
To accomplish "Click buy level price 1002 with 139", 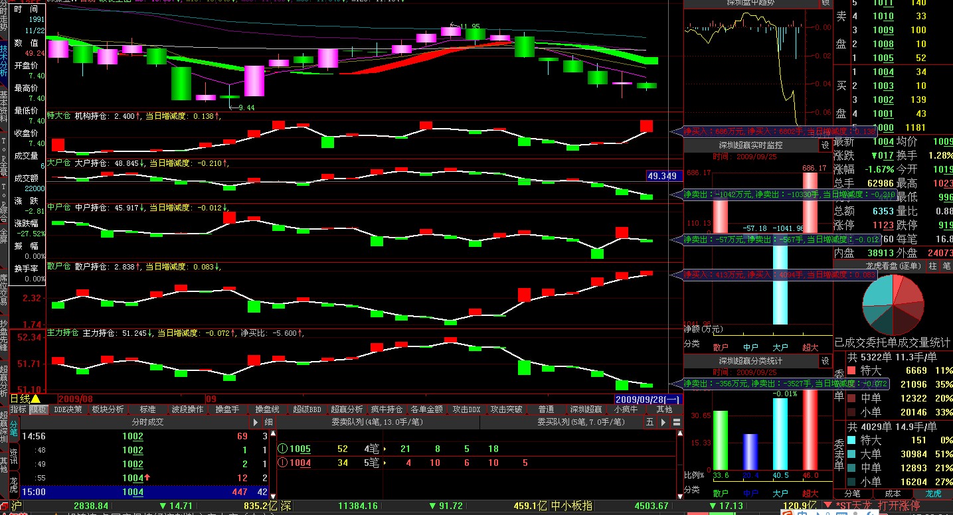I will point(883,100).
